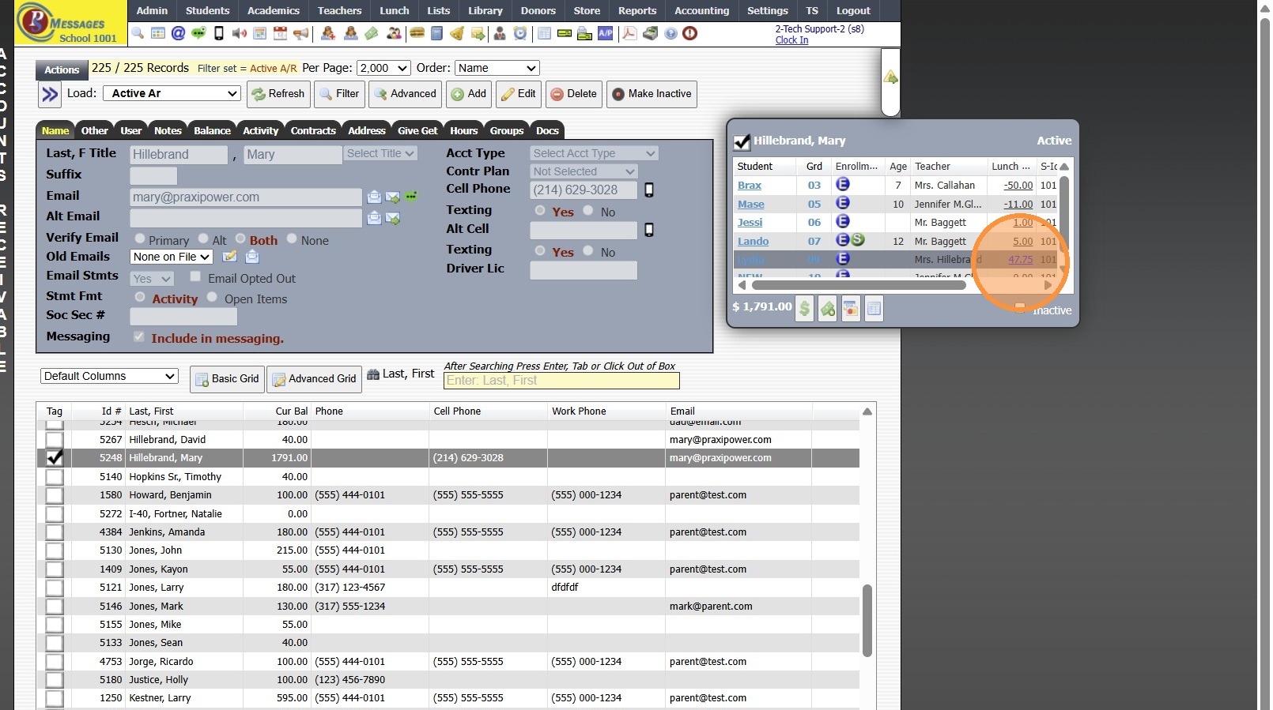
Task: Click the alarm clock icon in toolbar
Action: click(x=519, y=33)
